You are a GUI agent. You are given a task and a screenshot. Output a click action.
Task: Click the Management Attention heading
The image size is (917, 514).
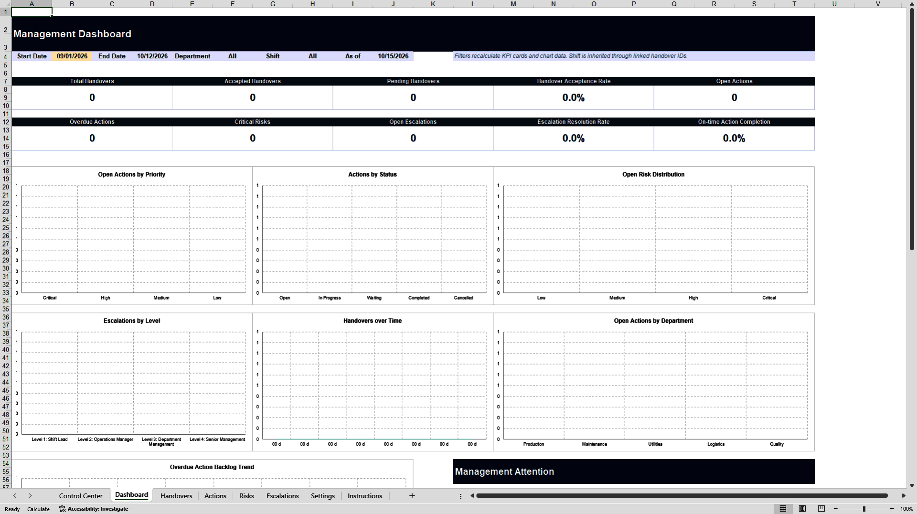pos(504,471)
